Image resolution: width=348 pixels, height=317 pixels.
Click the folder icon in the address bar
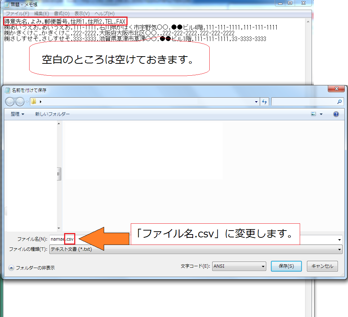(x=34, y=102)
